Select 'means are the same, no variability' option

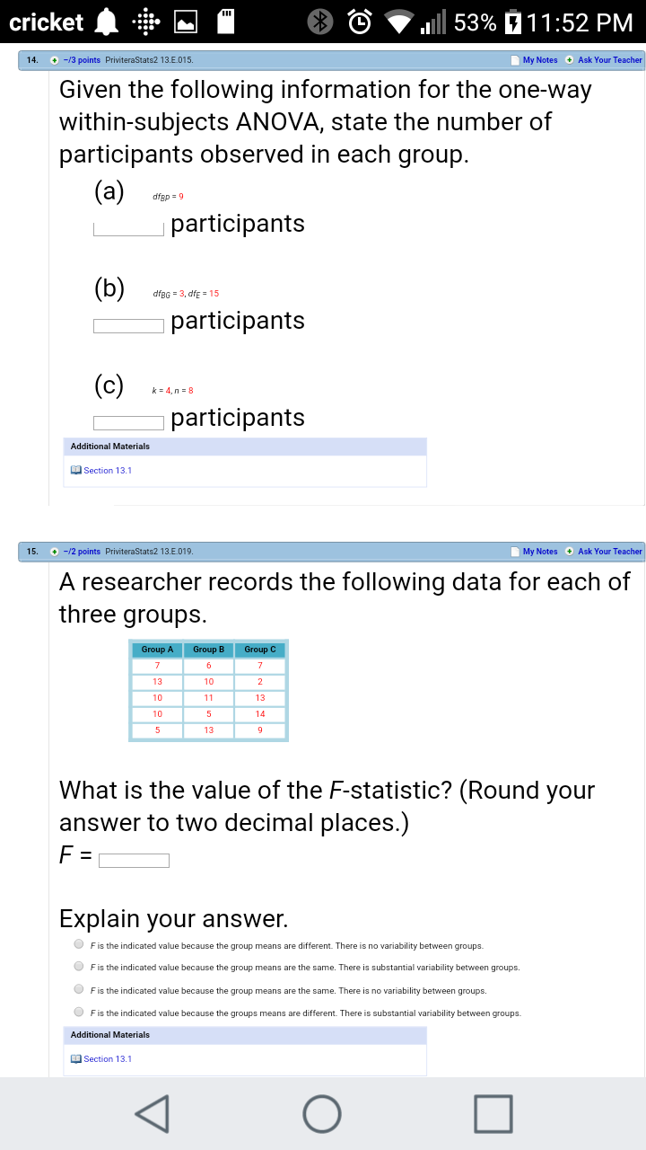[x=79, y=989]
